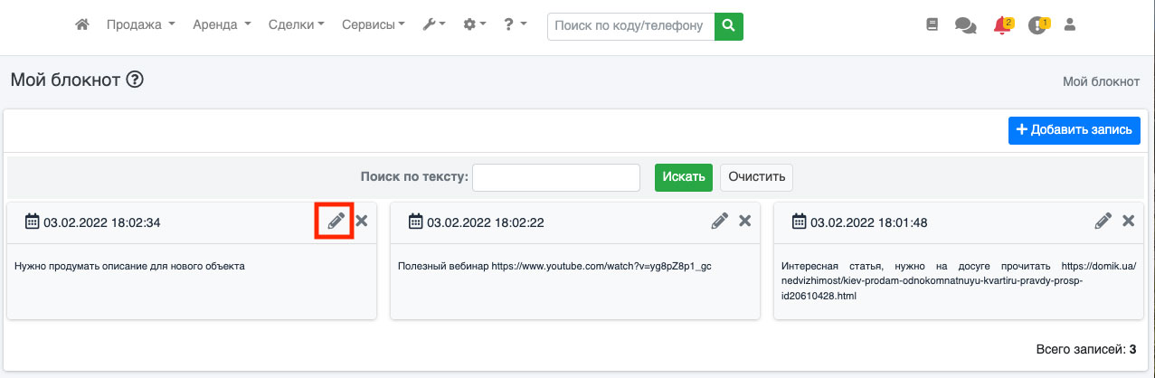Viewport: 1155px width, 378px height.
Task: Click the Очистить button
Action: [756, 177]
